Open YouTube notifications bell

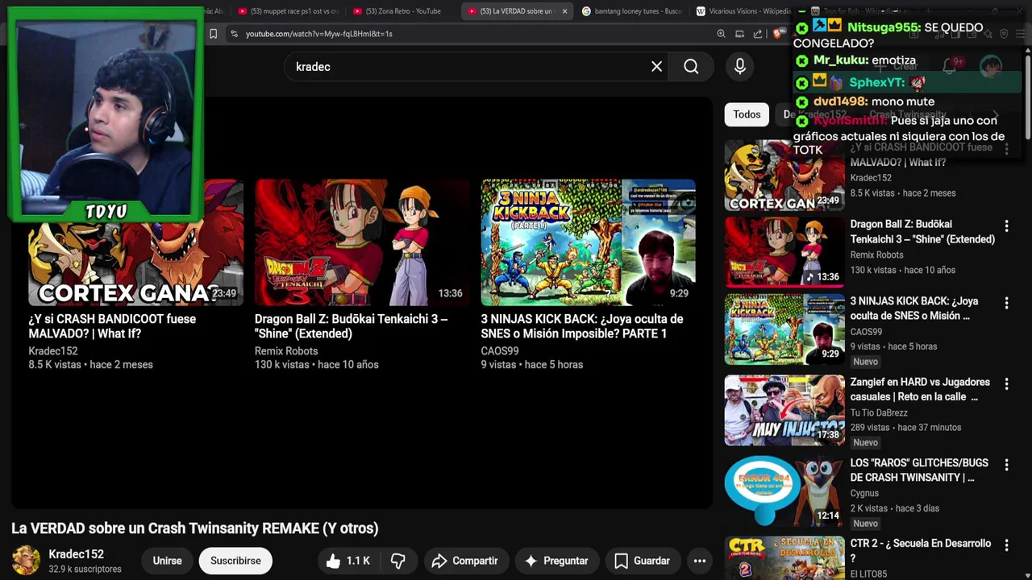[949, 67]
